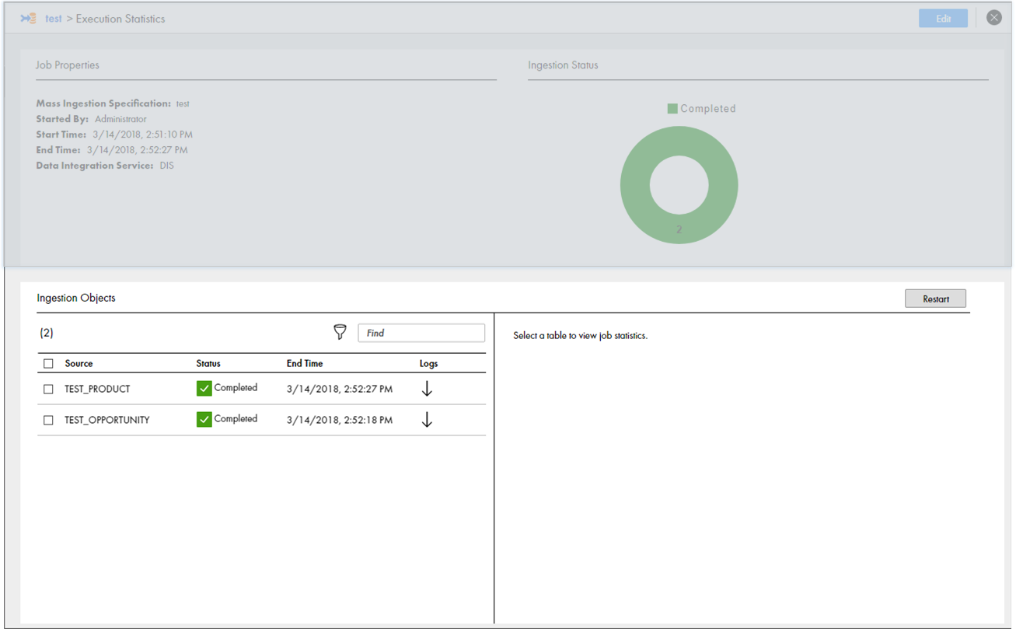Screen dimensions: 1016x629
Task: Download logs for TEST_PRODUCT
Action: (427, 389)
